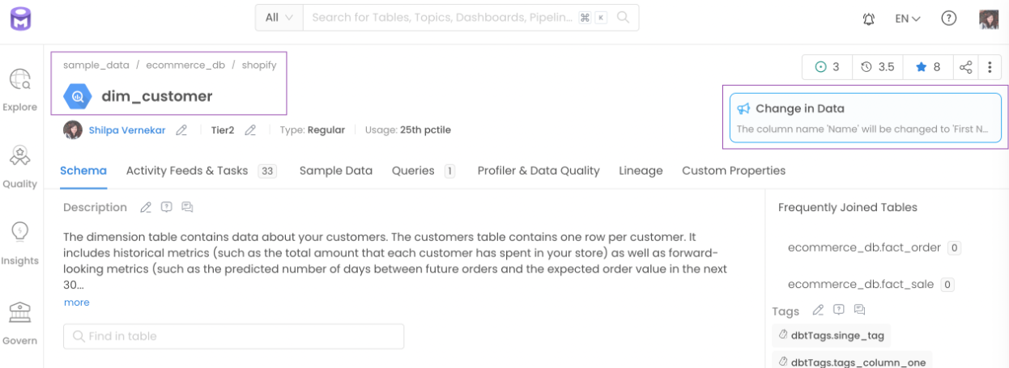Expand description with the more link

(77, 302)
